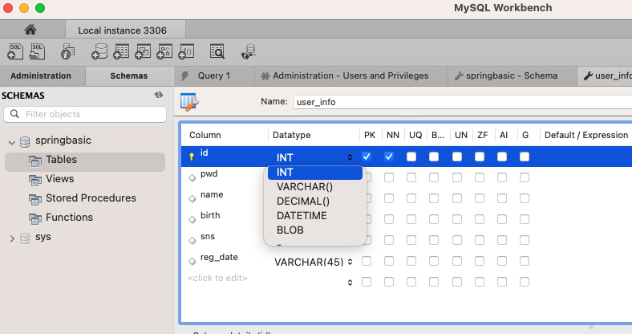
Task: Check PK checkbox for reg_date column
Action: click(x=367, y=262)
